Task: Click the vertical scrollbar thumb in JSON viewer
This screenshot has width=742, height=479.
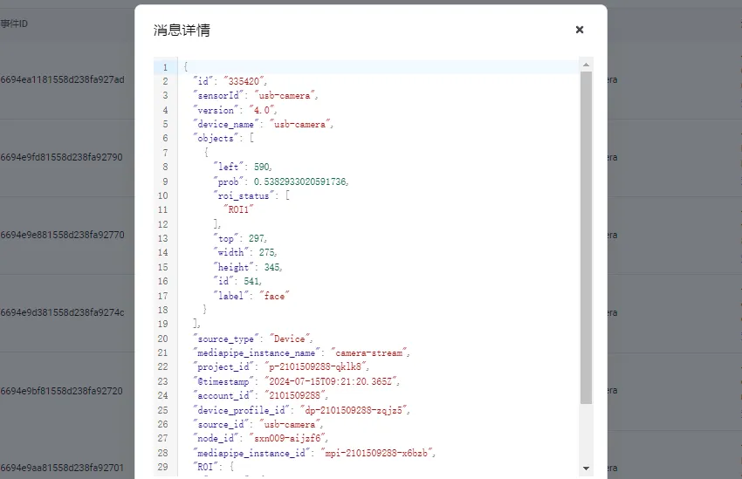Action: pos(586,237)
